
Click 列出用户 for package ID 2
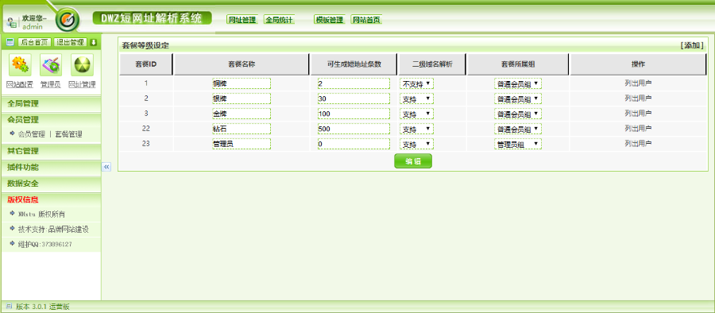(x=638, y=98)
